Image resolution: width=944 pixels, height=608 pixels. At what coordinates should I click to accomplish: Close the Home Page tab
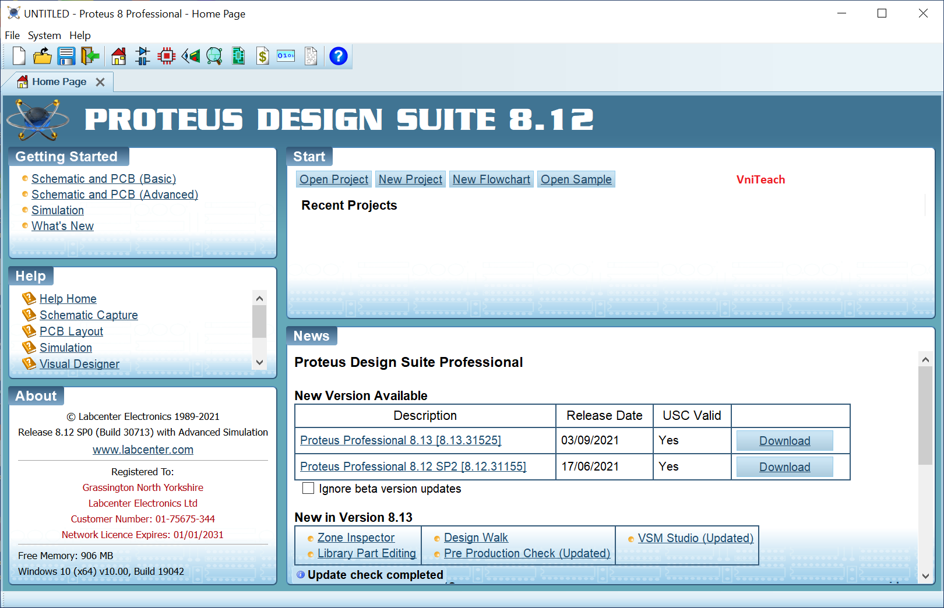(100, 82)
